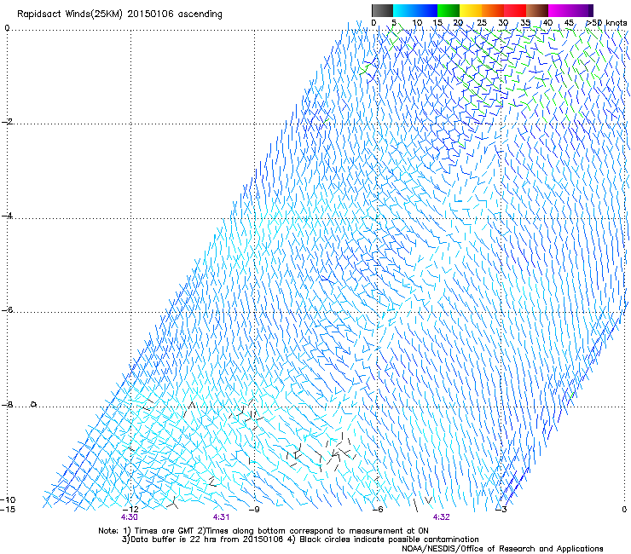This screenshot has width=631, height=554.
Task: Pick the green 15–20 knots color swatch
Action: pos(449,10)
